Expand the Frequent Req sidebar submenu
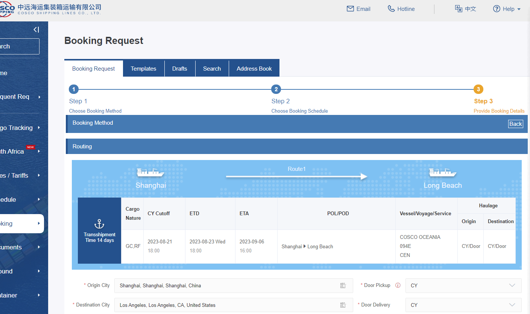This screenshot has height=314, width=530. pyautogui.click(x=39, y=97)
